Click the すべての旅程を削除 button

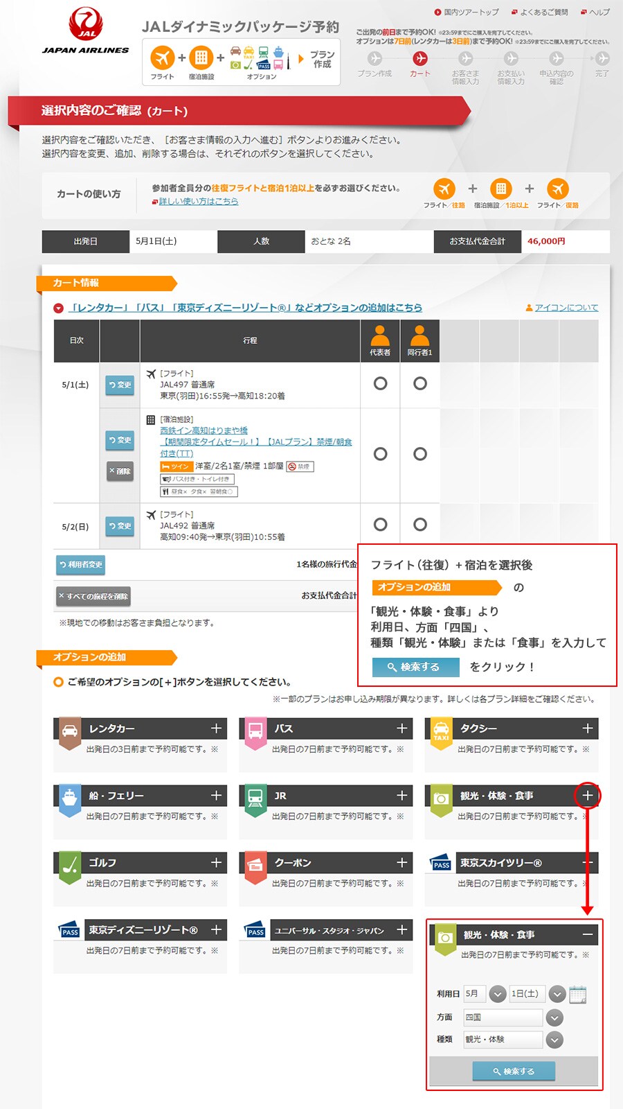tap(93, 596)
